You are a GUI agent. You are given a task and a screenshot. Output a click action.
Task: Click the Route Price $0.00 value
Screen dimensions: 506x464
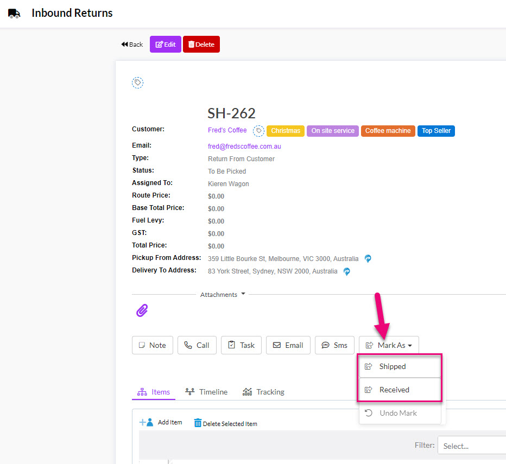click(x=216, y=196)
